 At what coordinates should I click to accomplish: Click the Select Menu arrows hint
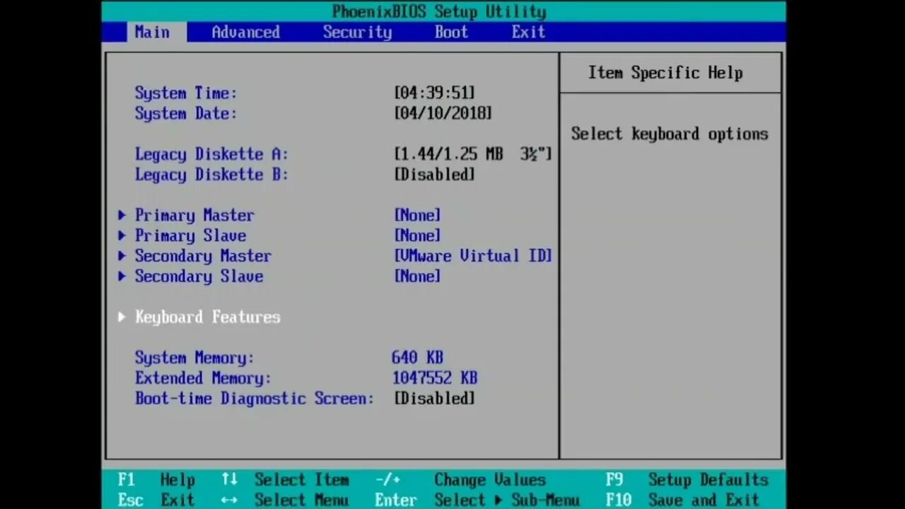pyautogui.click(x=285, y=501)
